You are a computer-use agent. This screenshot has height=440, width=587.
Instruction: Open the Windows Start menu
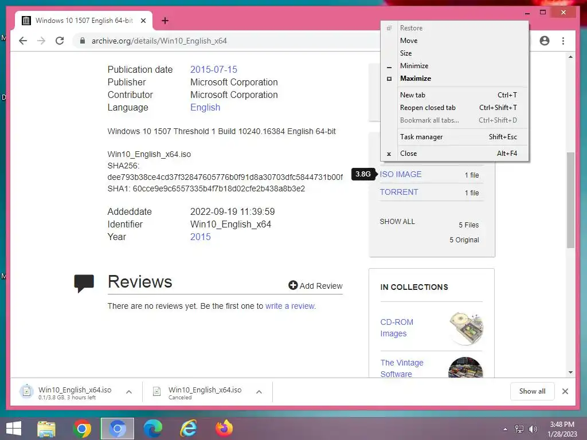point(14,429)
